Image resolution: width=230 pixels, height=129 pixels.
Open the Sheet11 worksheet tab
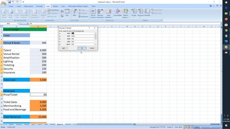click(x=60, y=124)
